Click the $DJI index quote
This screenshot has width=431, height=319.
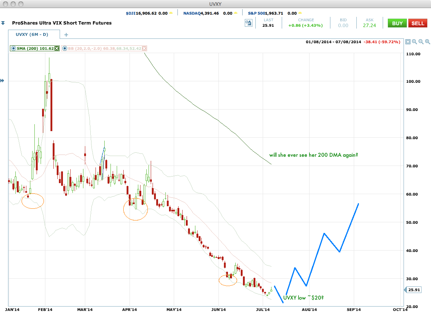(146, 13)
